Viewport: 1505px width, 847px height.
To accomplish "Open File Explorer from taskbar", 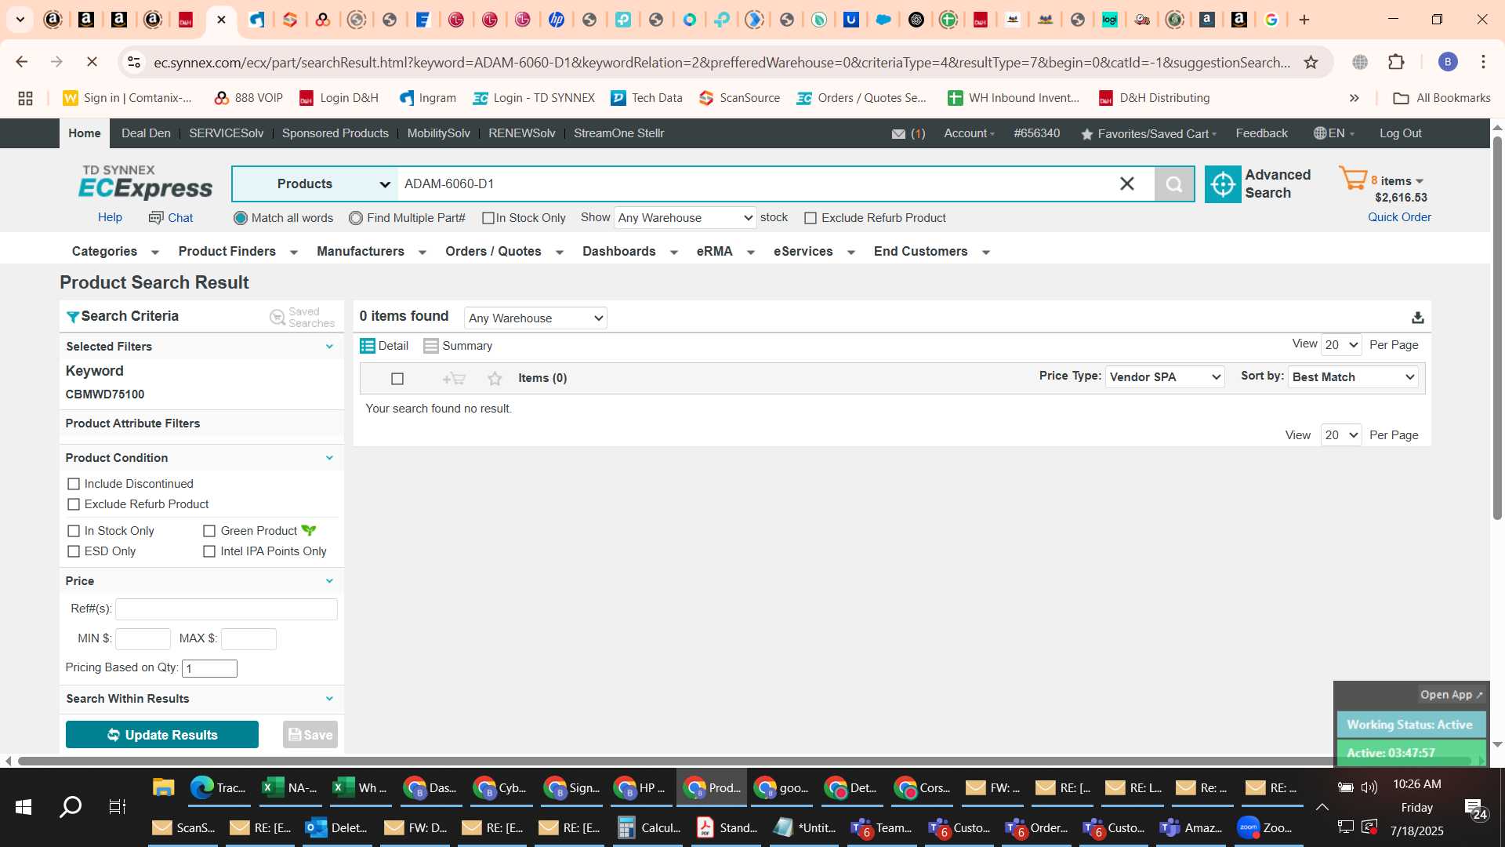I will (163, 787).
